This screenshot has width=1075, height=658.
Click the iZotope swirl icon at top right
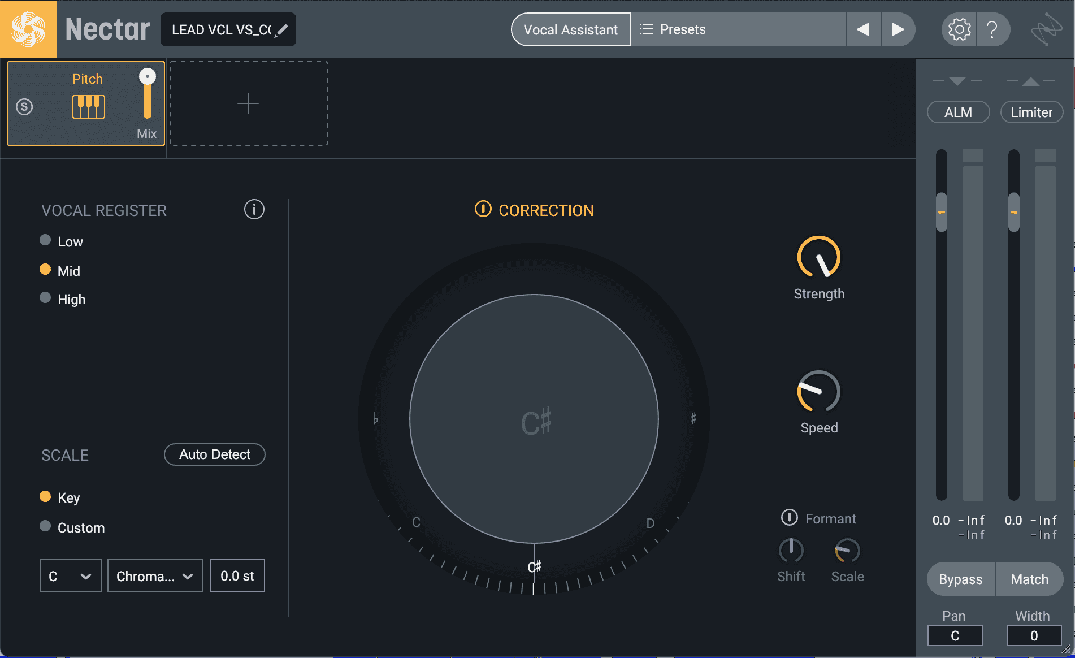pyautogui.click(x=1046, y=29)
